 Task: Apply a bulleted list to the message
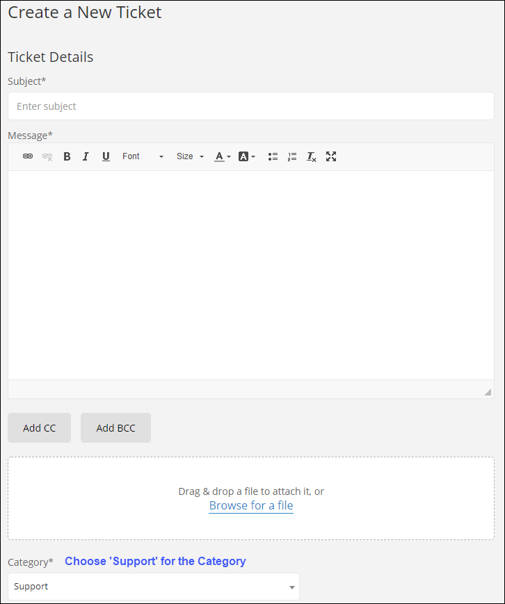coord(273,156)
